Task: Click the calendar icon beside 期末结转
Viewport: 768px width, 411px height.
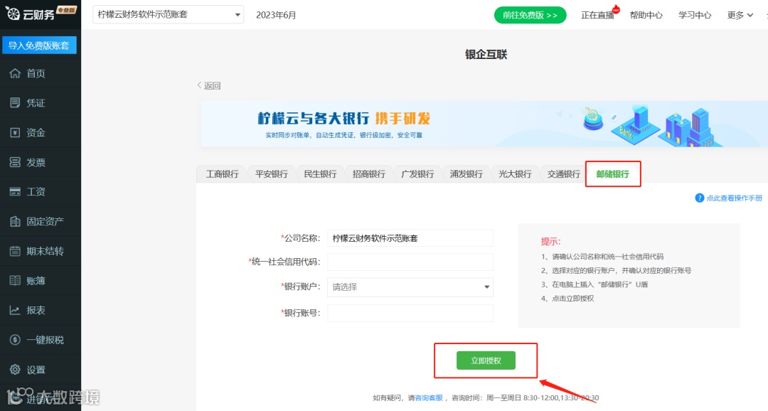Action: click(15, 251)
